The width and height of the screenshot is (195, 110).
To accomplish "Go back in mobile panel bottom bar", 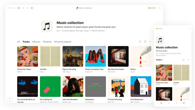I will (169, 103).
